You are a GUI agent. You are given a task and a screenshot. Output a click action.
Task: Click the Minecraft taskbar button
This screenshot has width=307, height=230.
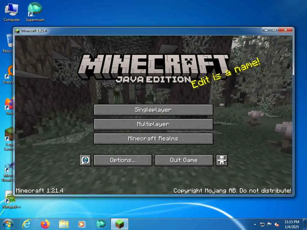tap(120, 224)
